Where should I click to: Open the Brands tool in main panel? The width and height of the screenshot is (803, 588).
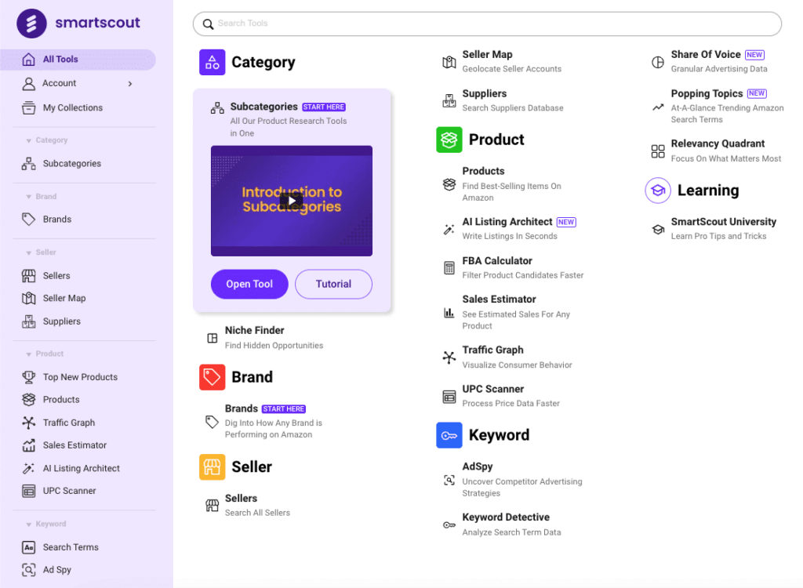(242, 408)
